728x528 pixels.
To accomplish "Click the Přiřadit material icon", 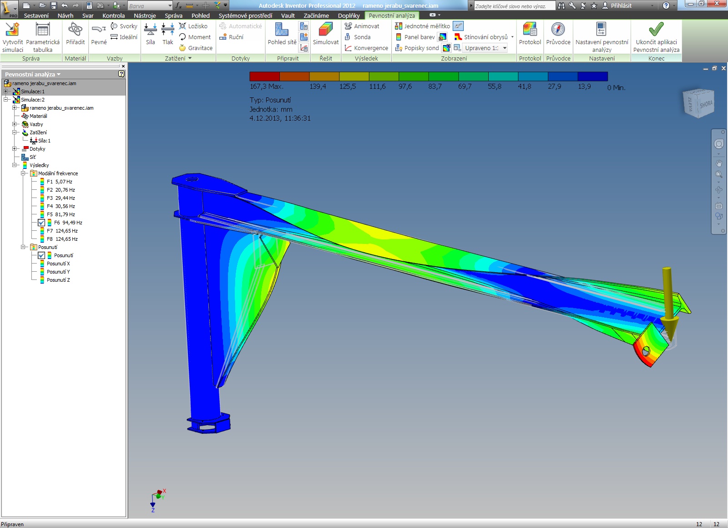I will (75, 30).
